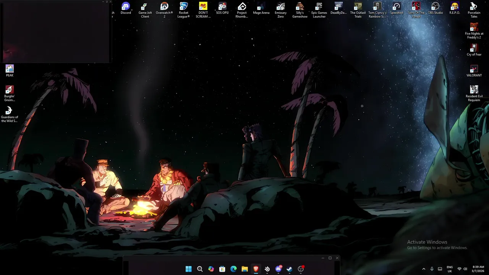Screen dimensions: 489x275
Task: Select the PEAK desktop icon
Action: tap(10, 71)
